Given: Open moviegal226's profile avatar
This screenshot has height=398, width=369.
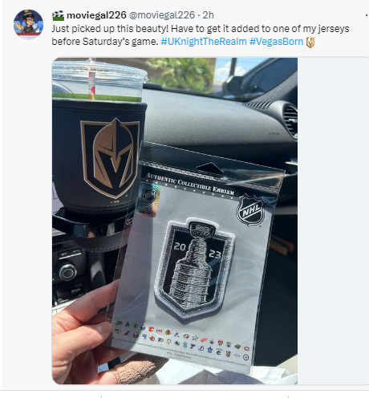Looking at the screenshot, I should tap(28, 24).
